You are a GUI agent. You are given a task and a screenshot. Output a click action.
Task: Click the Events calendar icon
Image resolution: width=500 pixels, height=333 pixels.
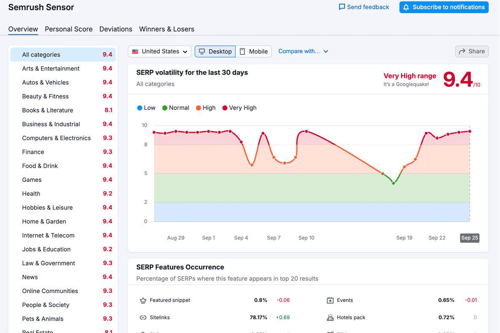pyautogui.click(x=330, y=301)
